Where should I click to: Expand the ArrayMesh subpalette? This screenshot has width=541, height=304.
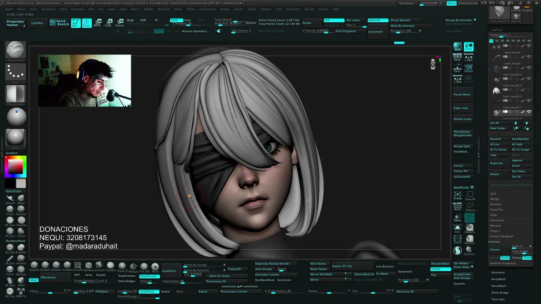pyautogui.click(x=499, y=279)
